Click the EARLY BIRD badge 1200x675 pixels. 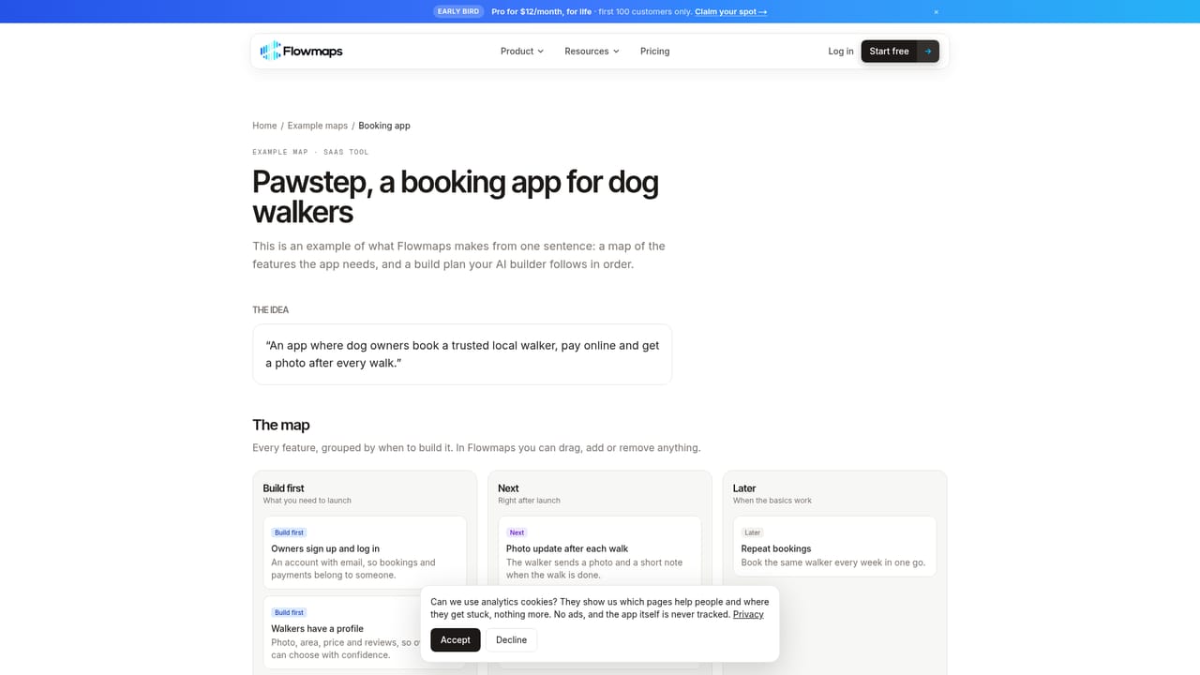click(x=458, y=12)
